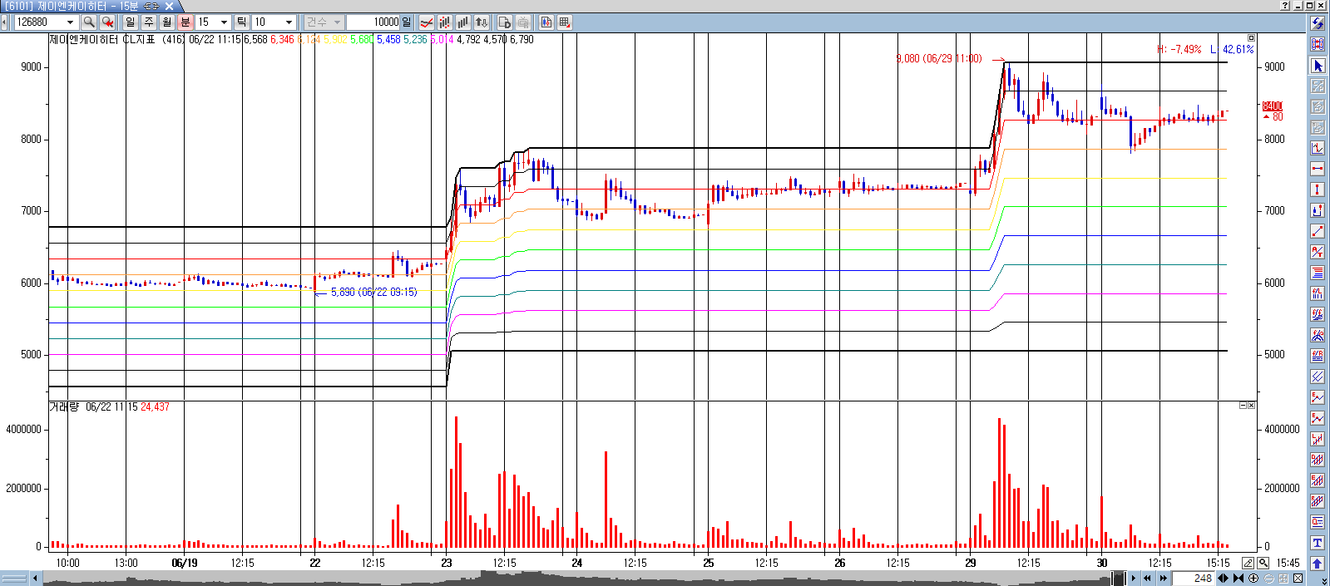The width and height of the screenshot is (1330, 586).
Task: Click the up/down arrows icon in top toolbar
Action: click(482, 22)
